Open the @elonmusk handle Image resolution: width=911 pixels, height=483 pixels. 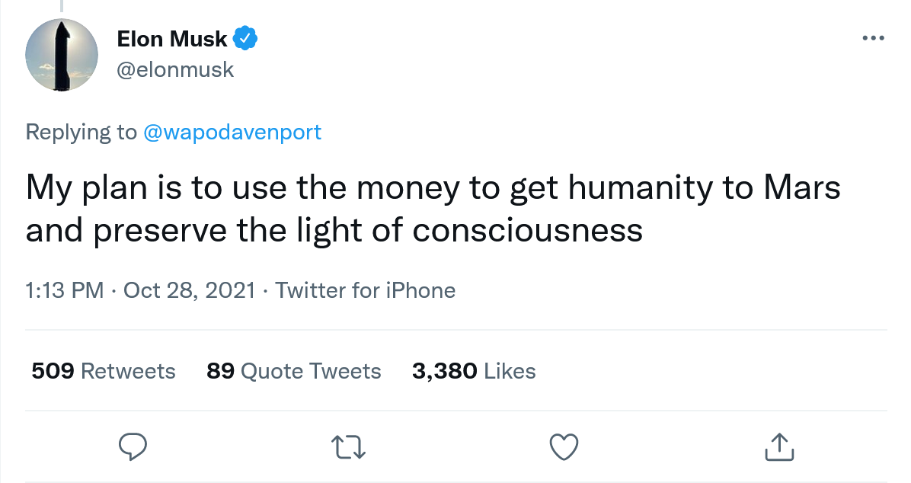[174, 70]
